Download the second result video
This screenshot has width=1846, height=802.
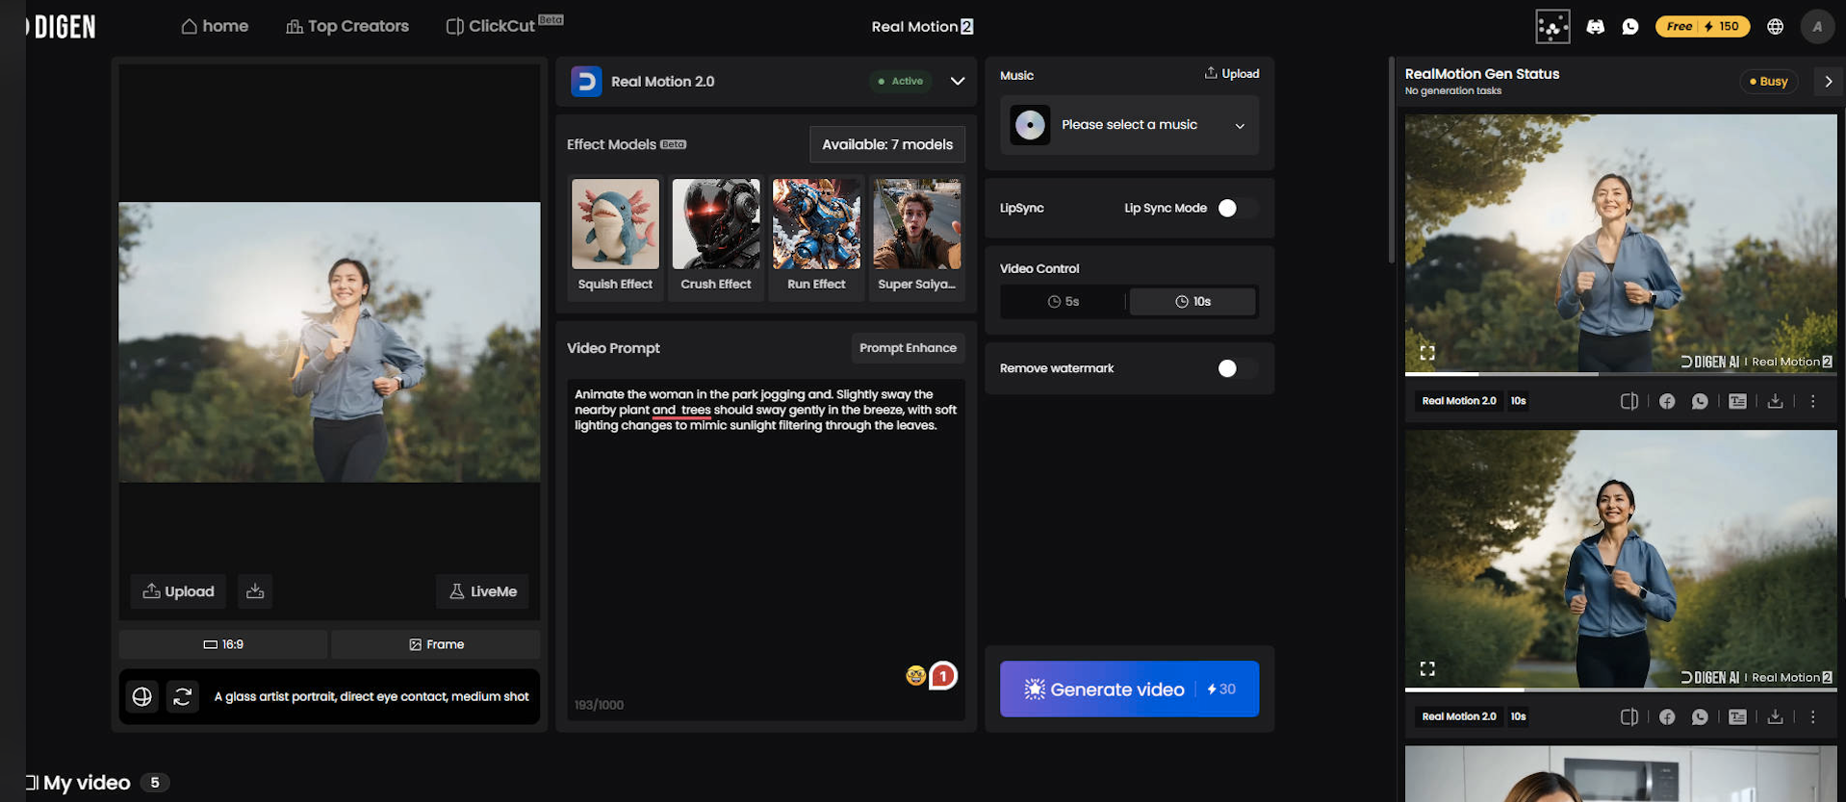(x=1776, y=716)
